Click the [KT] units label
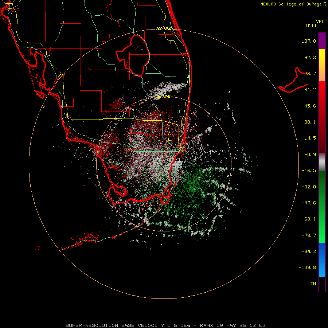328x328 pixels. (311, 25)
